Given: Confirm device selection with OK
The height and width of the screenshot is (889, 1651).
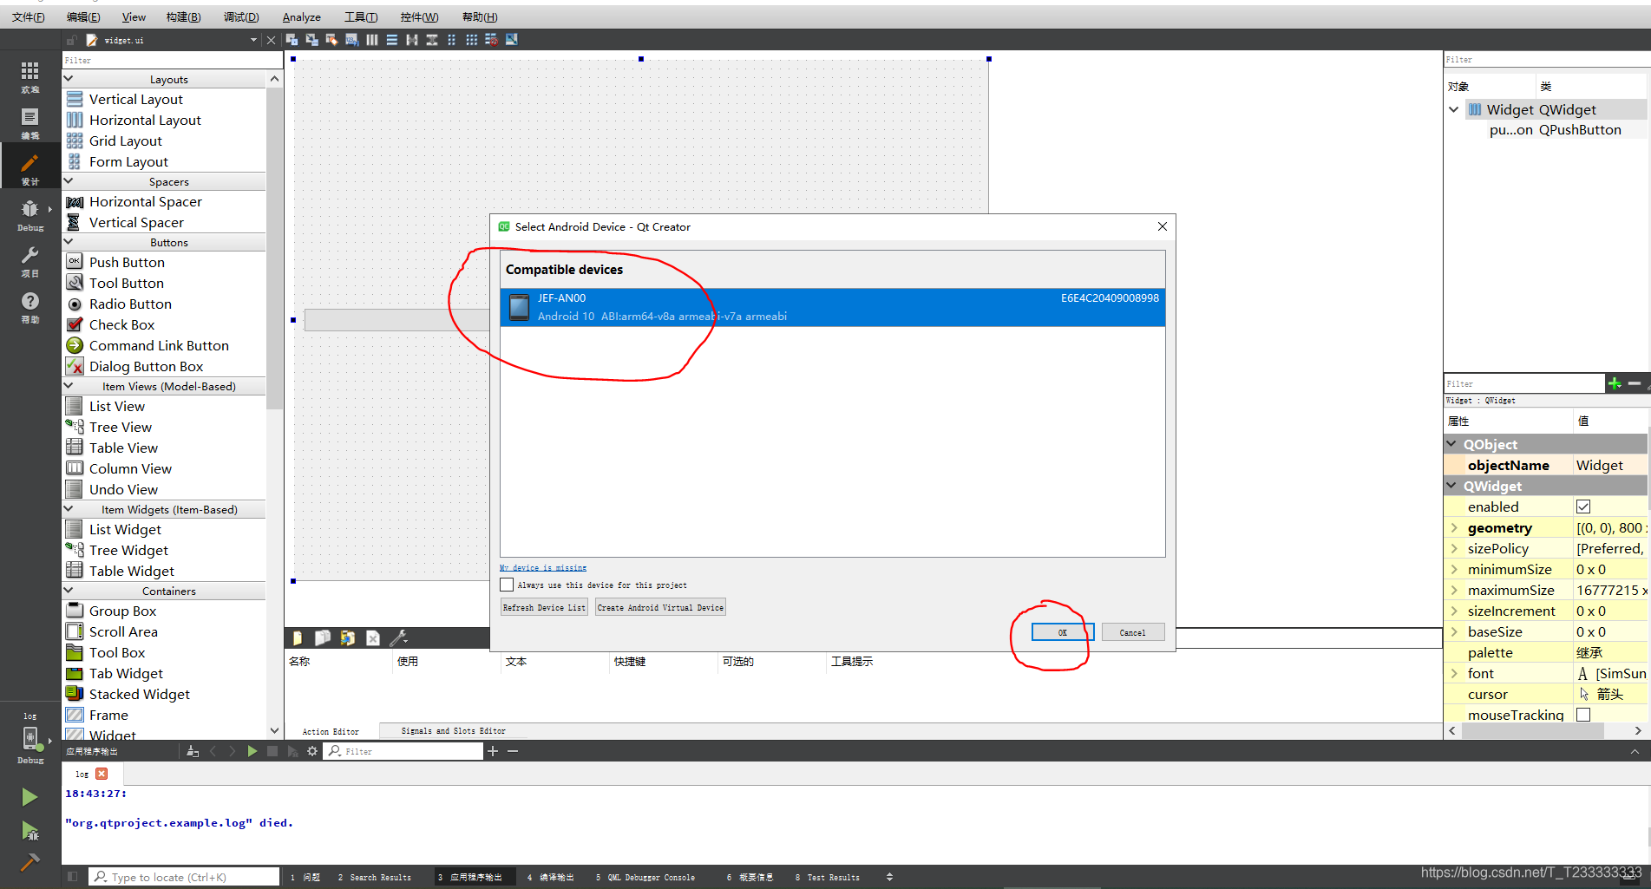Looking at the screenshot, I should click(1062, 632).
